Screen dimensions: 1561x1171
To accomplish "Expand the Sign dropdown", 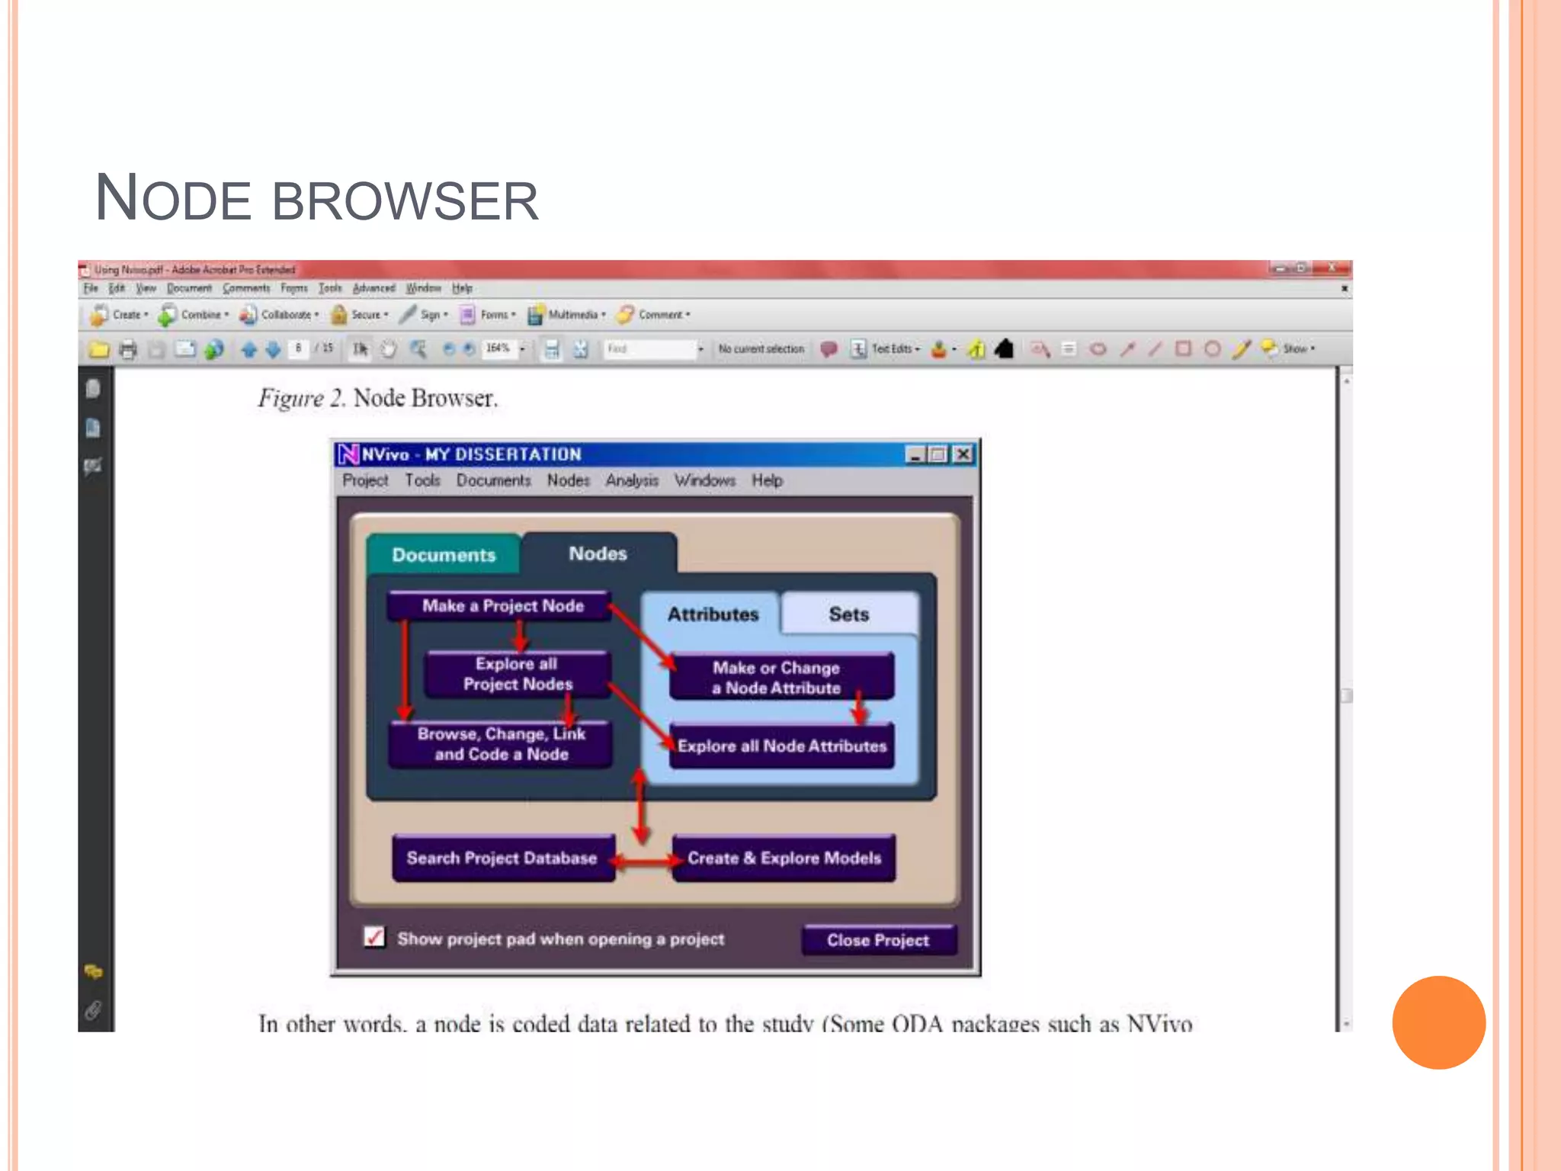I will [x=425, y=314].
